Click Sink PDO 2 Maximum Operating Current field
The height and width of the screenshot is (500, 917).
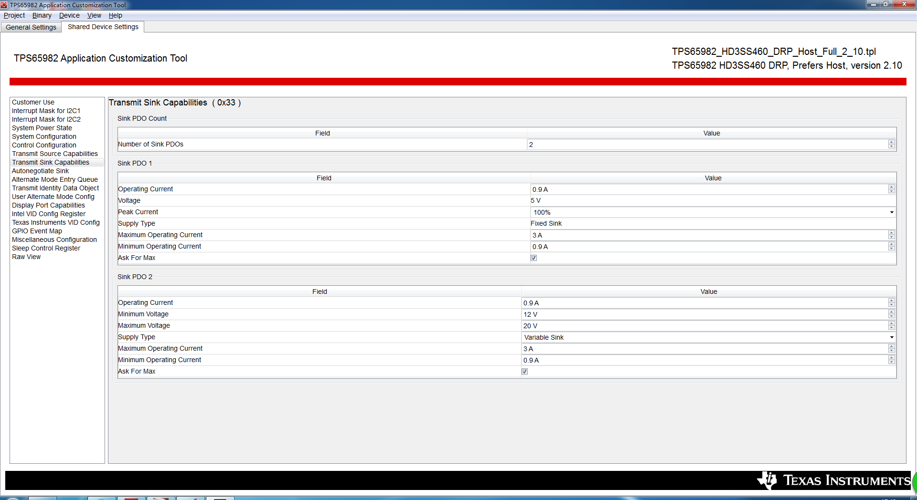pos(704,349)
